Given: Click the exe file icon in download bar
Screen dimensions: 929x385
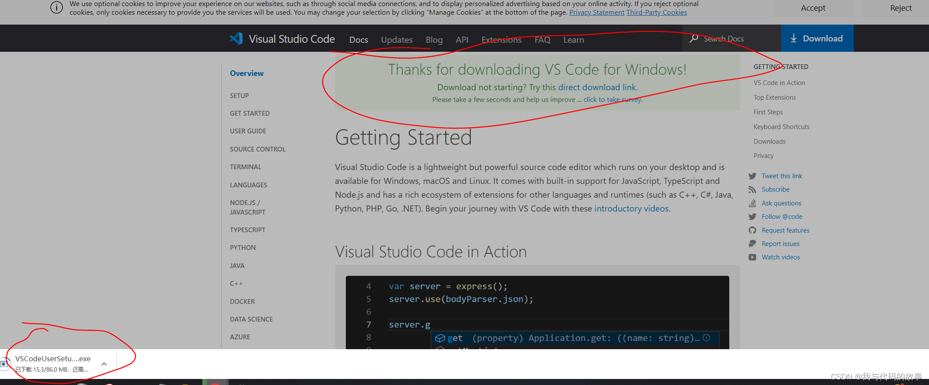Looking at the screenshot, I should 4,363.
